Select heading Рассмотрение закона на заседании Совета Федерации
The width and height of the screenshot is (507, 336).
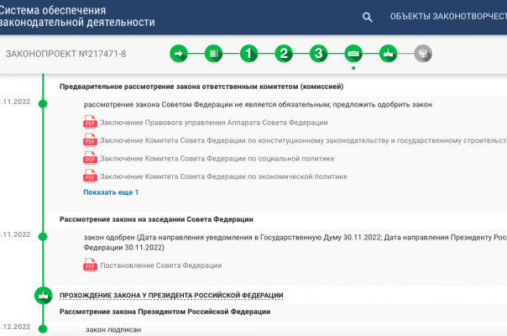pyautogui.click(x=156, y=219)
